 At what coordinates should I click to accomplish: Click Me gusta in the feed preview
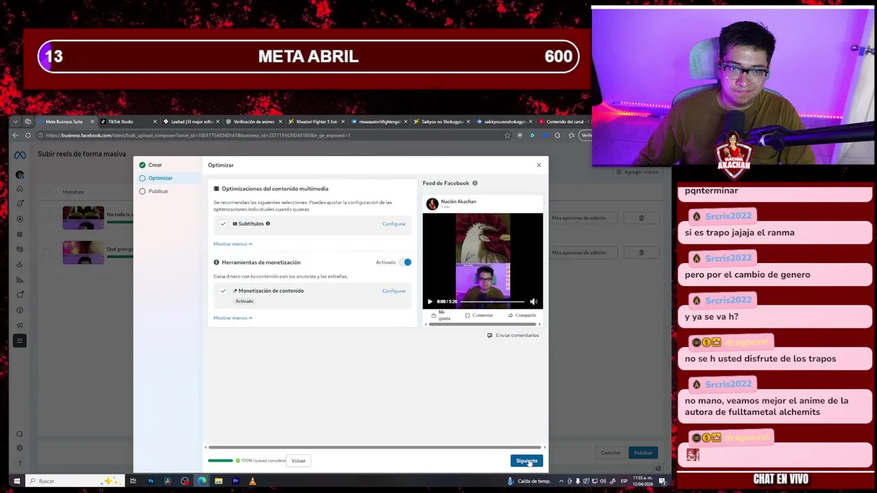pyautogui.click(x=442, y=316)
